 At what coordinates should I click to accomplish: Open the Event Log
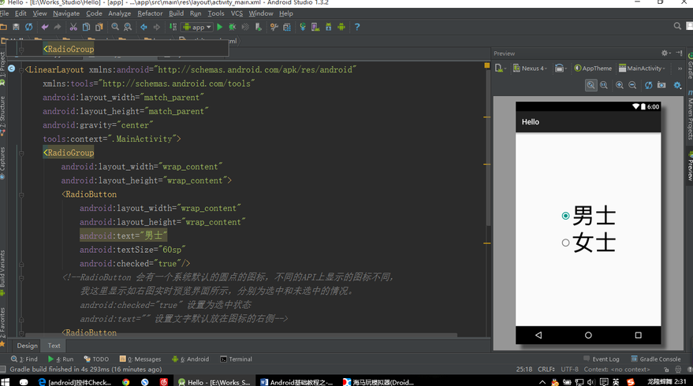[x=602, y=359]
